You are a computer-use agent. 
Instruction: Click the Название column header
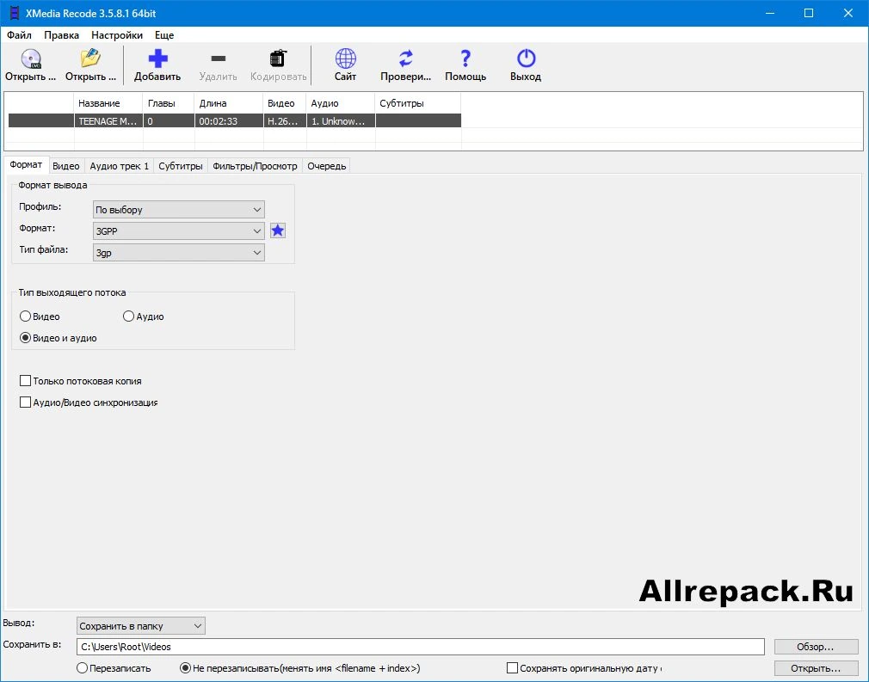click(x=108, y=103)
